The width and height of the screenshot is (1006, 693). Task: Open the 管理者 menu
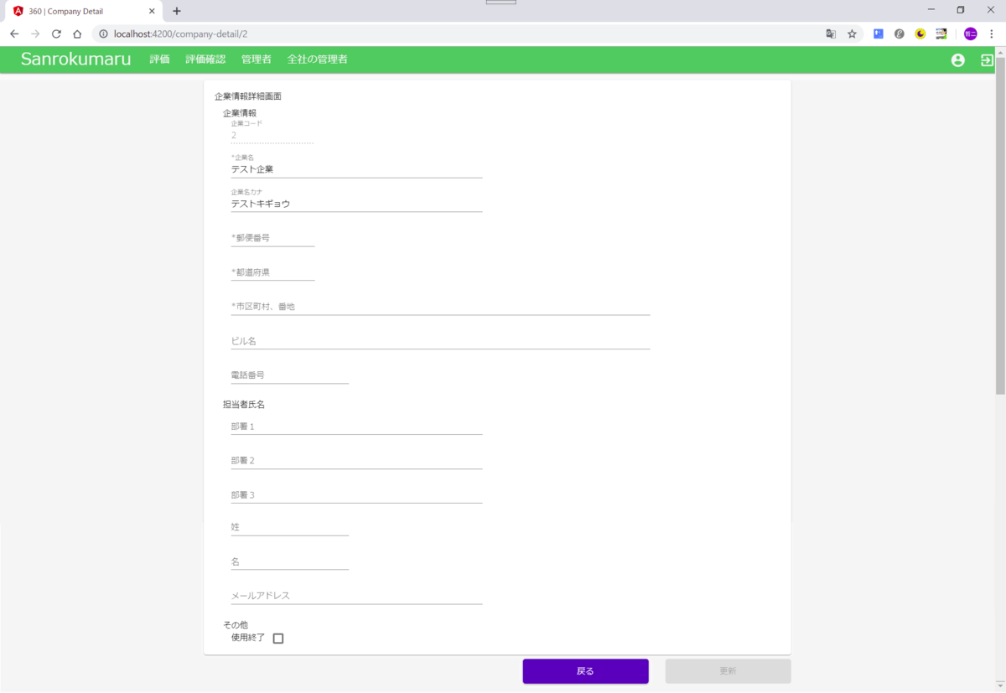click(x=257, y=59)
